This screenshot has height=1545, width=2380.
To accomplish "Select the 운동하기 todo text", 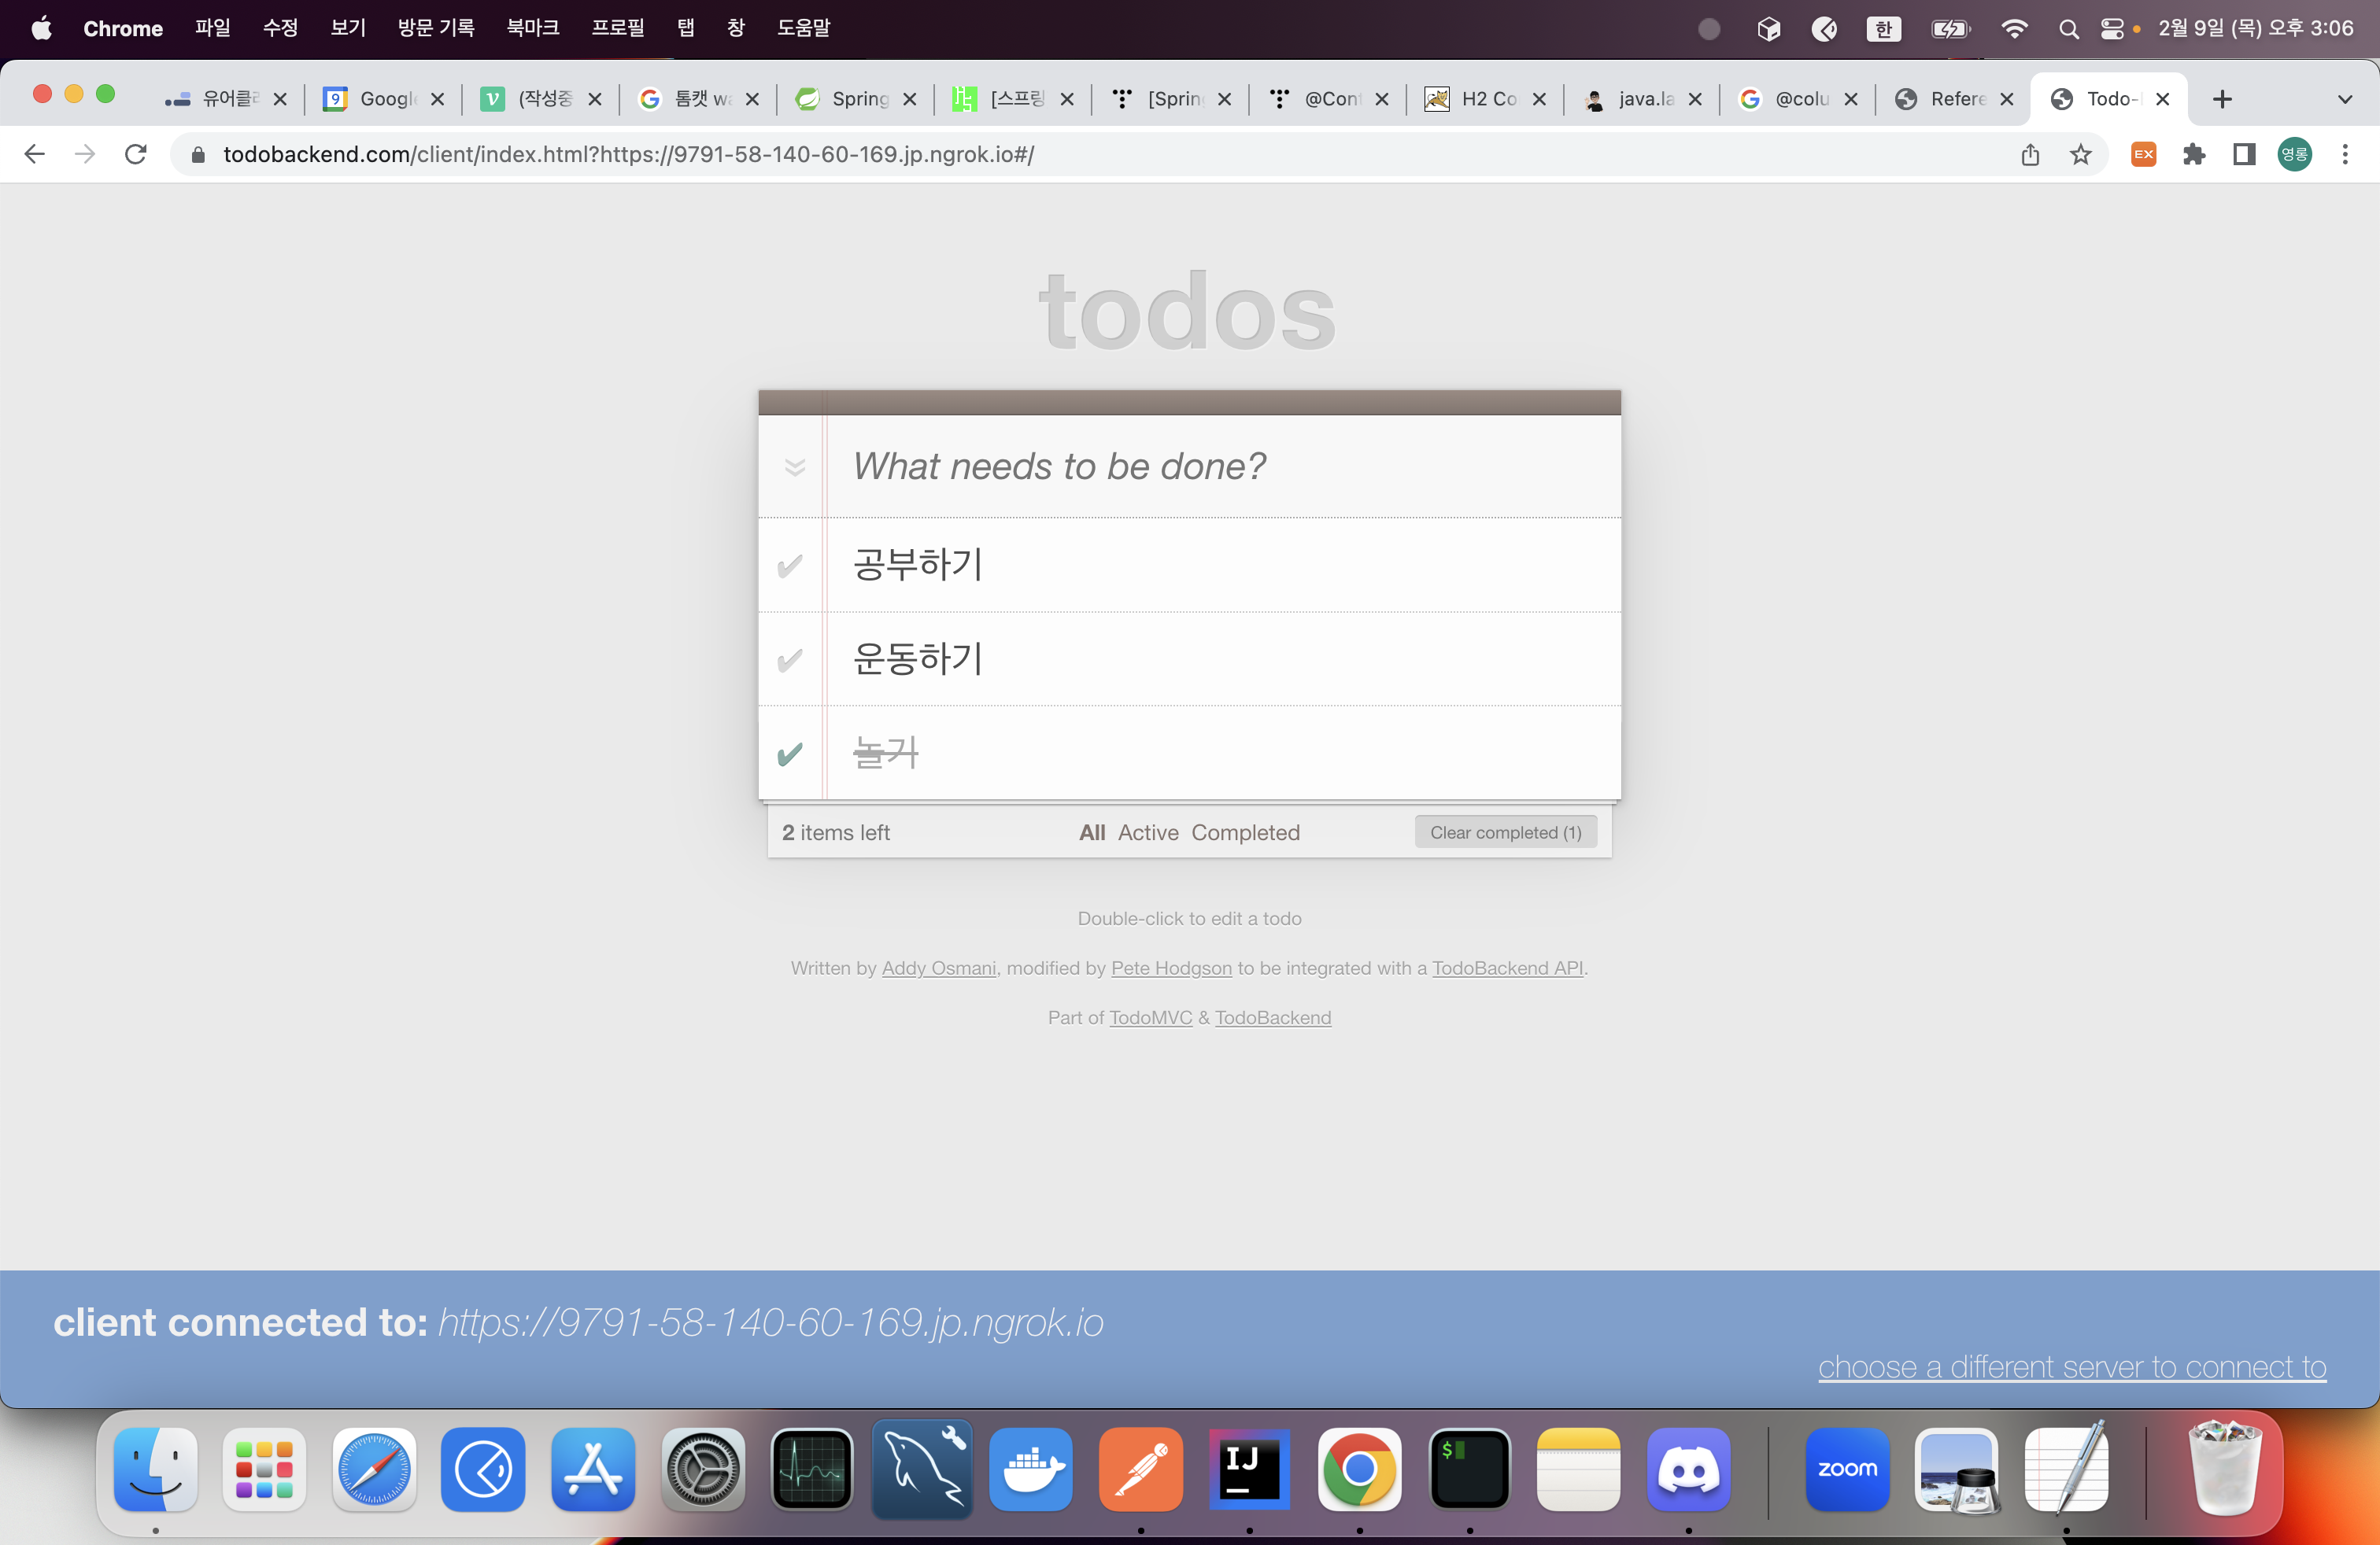I will pos(918,658).
